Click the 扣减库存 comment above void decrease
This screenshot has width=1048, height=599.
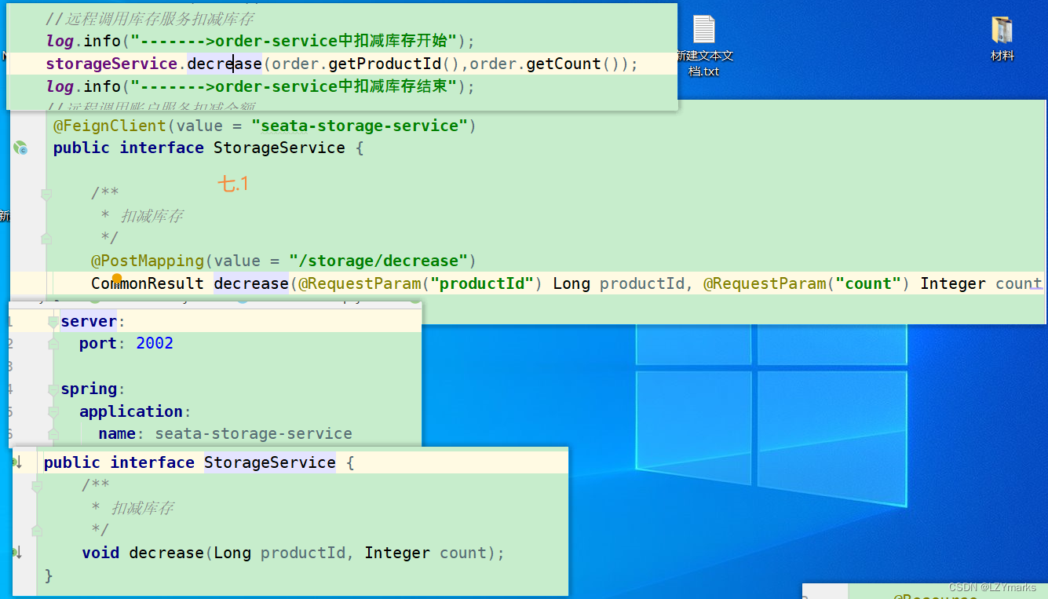point(142,508)
